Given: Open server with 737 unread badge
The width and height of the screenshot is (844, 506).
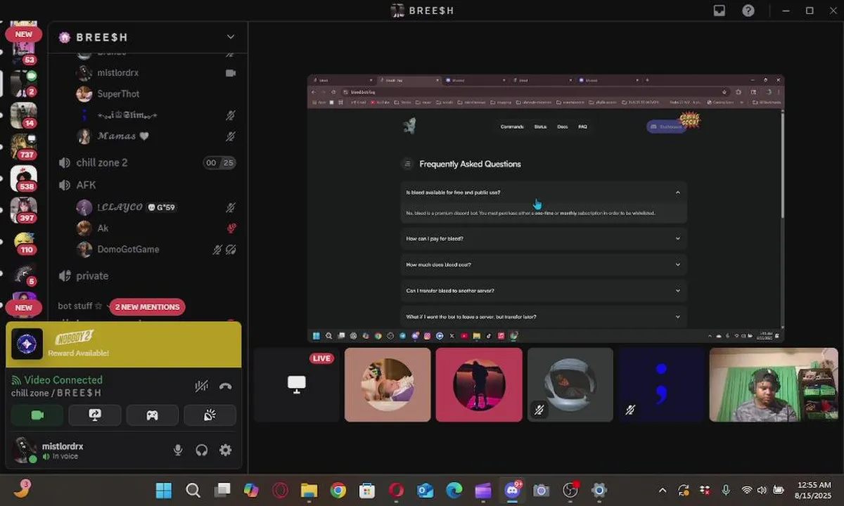Looking at the screenshot, I should pos(24,146).
